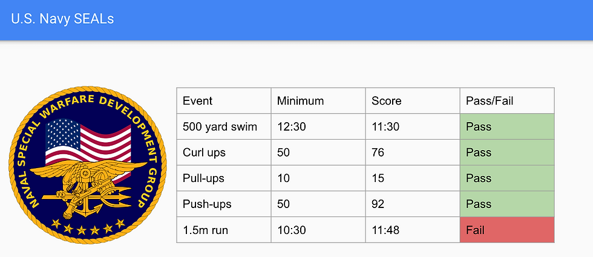Screen dimensions: 593x257
Task: Click the green Pass cell for Push-ups
Action: click(x=507, y=204)
